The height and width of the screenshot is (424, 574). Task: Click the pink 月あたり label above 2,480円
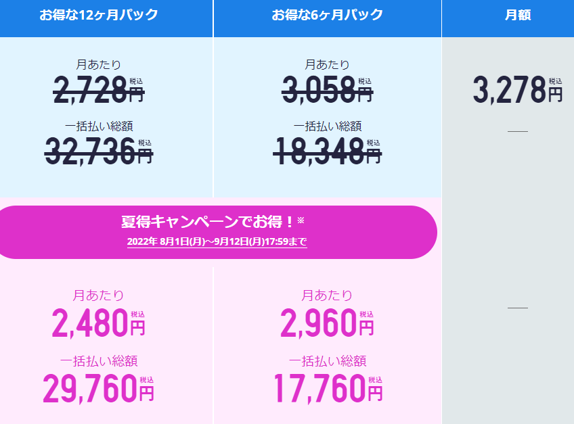(98, 296)
